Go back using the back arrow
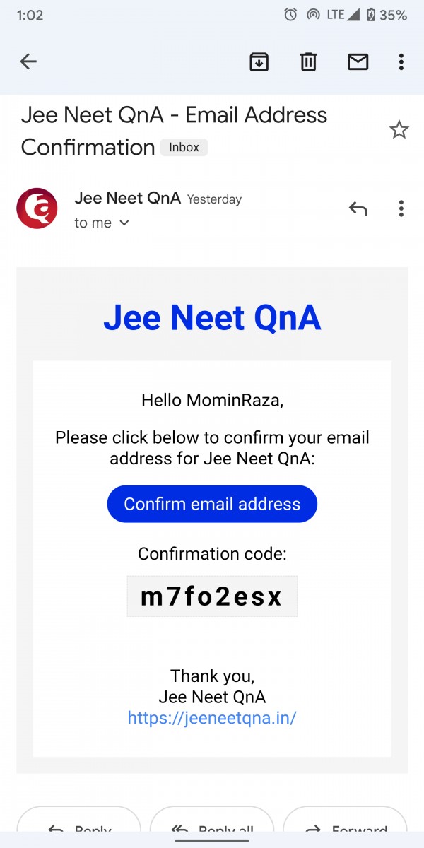The width and height of the screenshot is (424, 848). click(x=28, y=62)
